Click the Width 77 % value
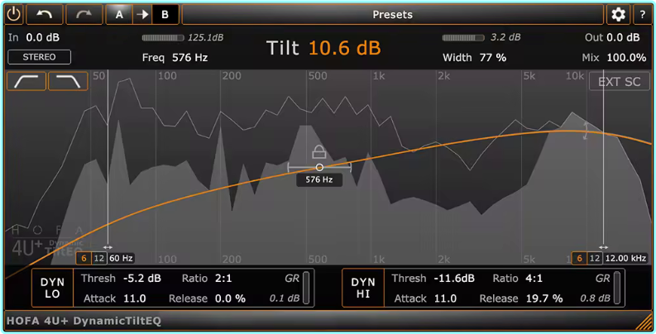The width and height of the screenshot is (656, 334). point(493,57)
